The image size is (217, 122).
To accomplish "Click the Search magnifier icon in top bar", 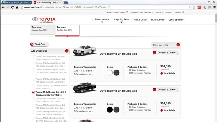I will (x=183, y=12).
